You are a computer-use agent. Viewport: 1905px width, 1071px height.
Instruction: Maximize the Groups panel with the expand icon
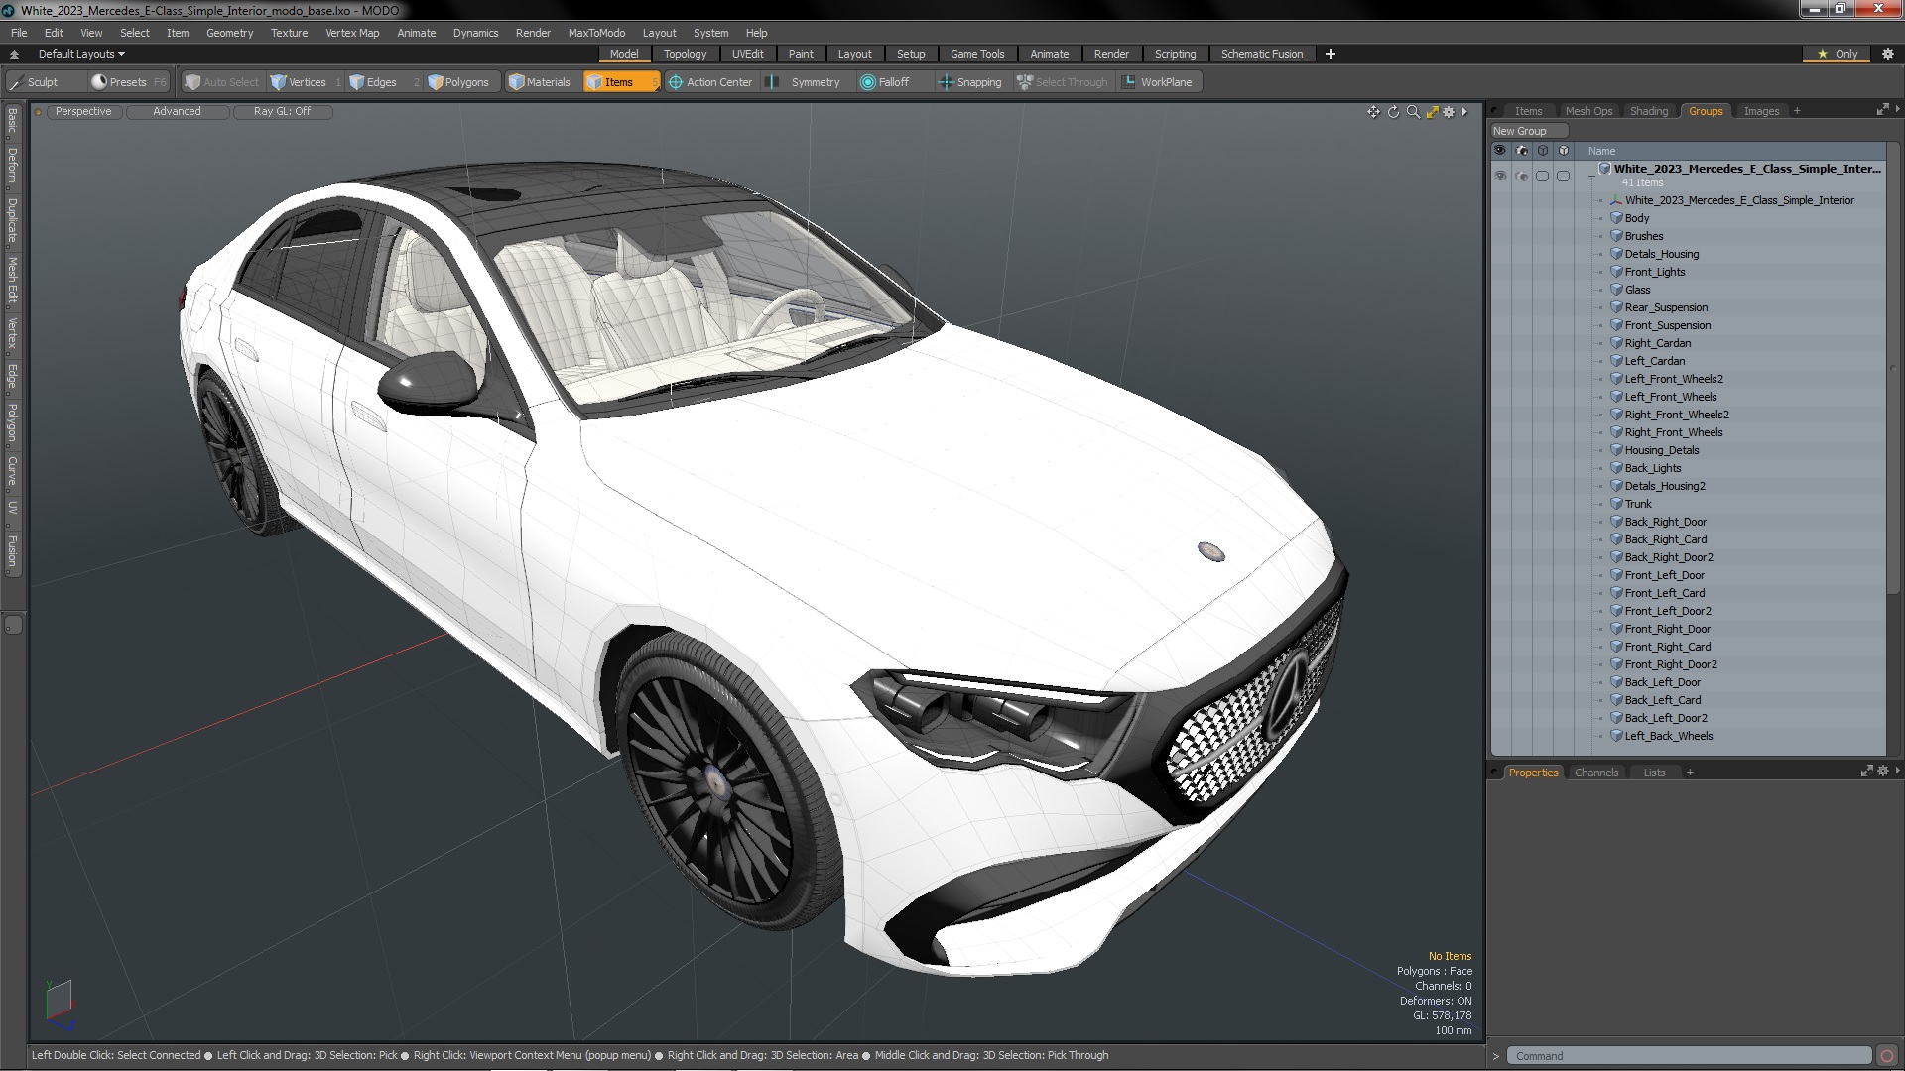(1882, 110)
